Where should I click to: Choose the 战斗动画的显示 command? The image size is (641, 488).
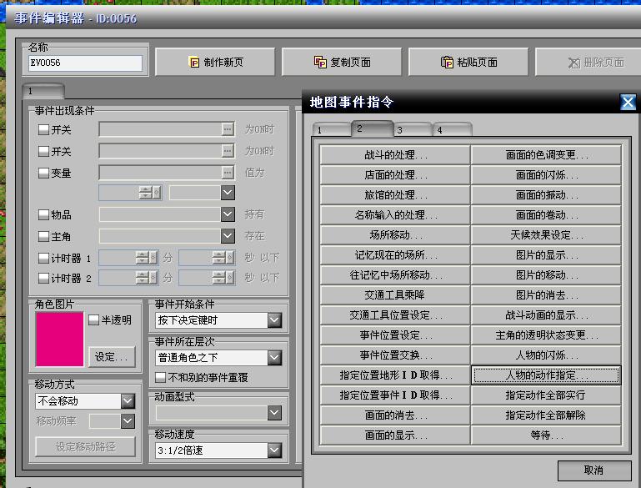(x=546, y=315)
